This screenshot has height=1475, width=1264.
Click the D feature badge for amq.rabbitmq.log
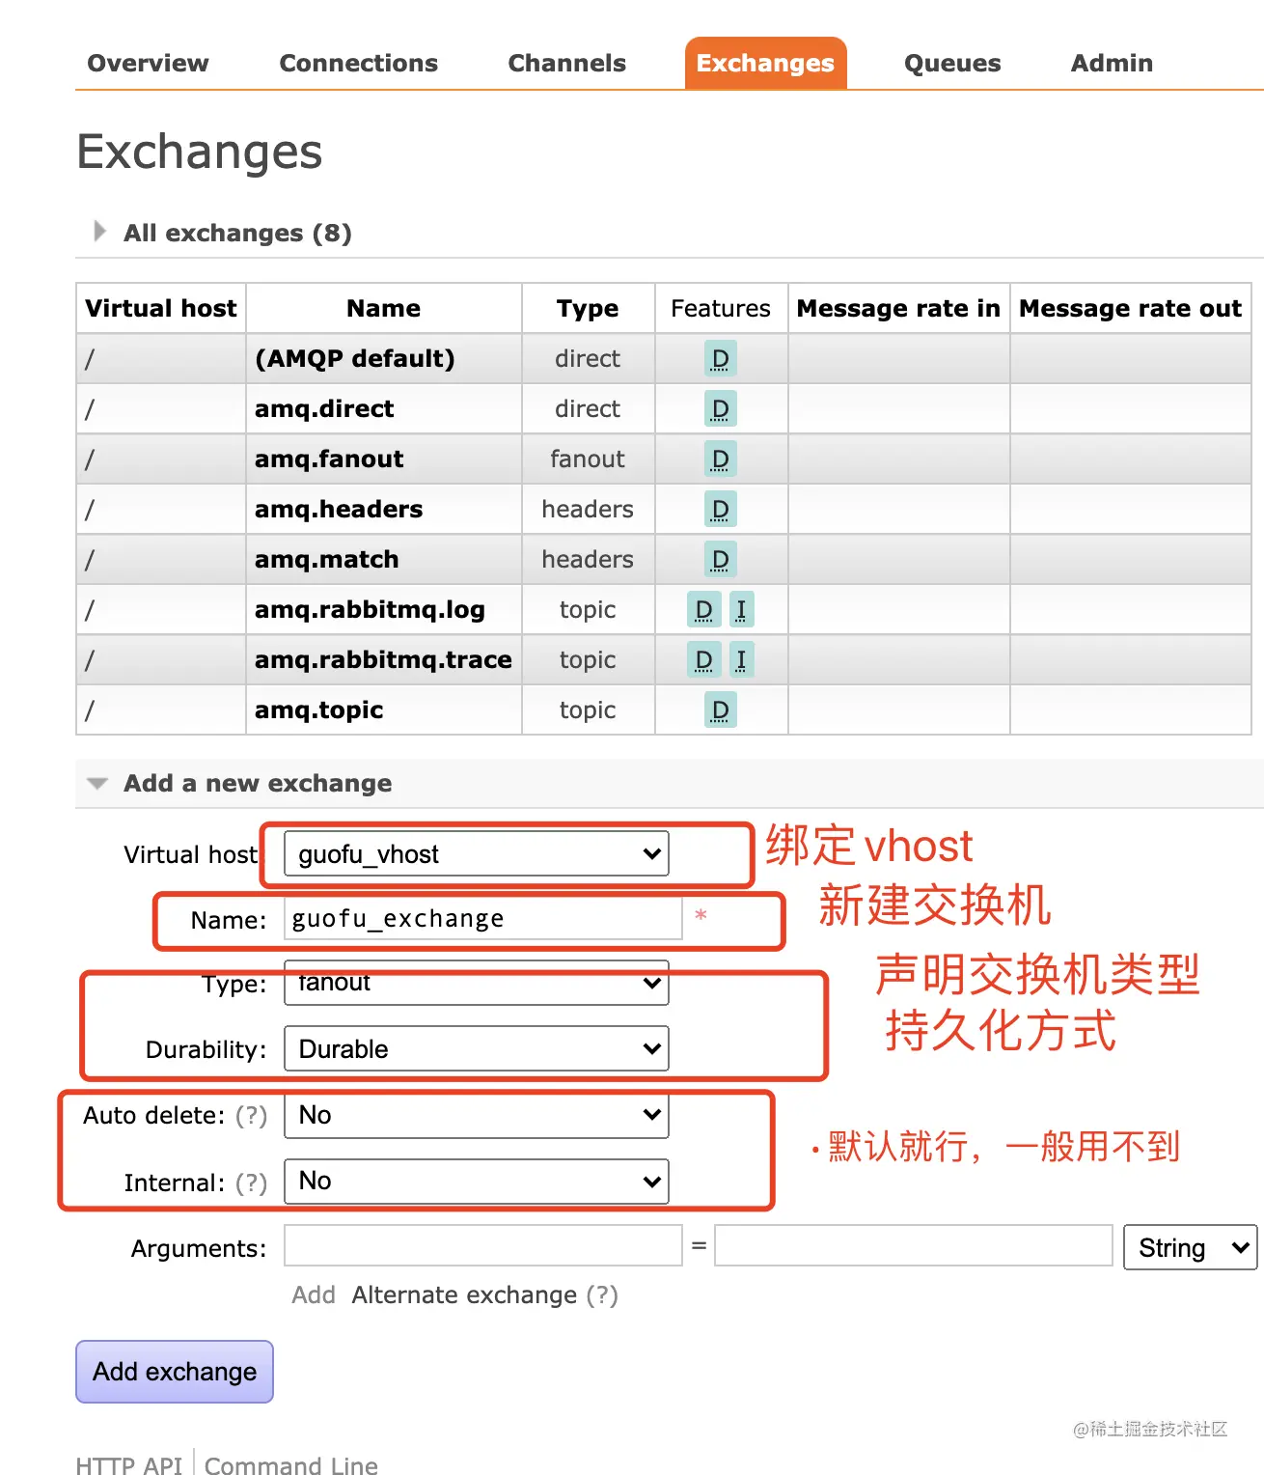pos(703,610)
